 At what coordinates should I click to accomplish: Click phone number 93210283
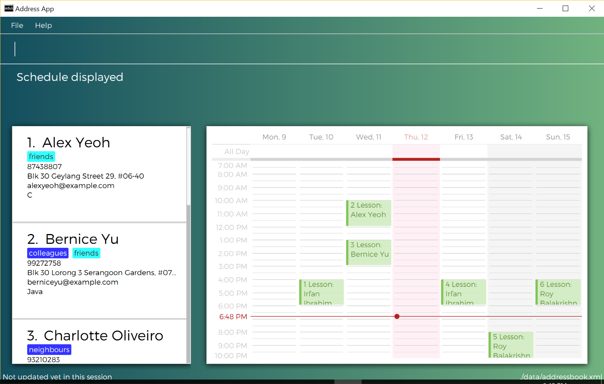pos(44,359)
